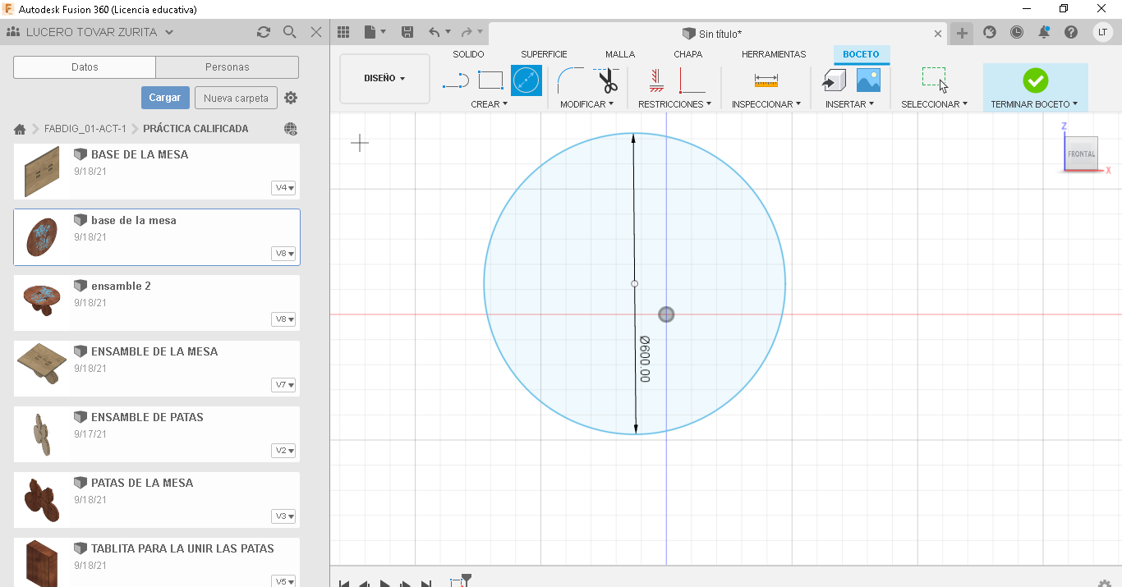
Task: Open the new design tab plus button
Action: pos(962,33)
